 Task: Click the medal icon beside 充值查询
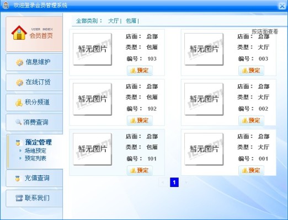coord(18,178)
